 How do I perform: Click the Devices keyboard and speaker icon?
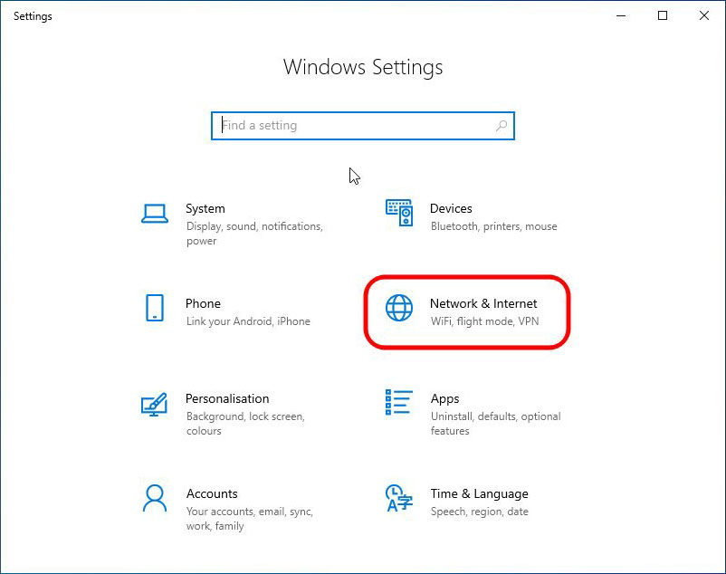click(x=399, y=214)
